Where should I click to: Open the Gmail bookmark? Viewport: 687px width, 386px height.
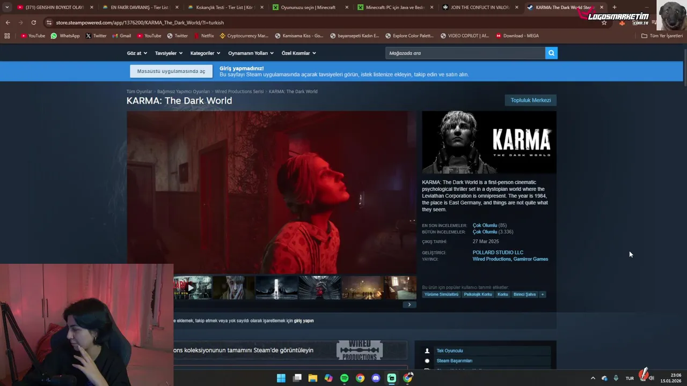pyautogui.click(x=121, y=36)
